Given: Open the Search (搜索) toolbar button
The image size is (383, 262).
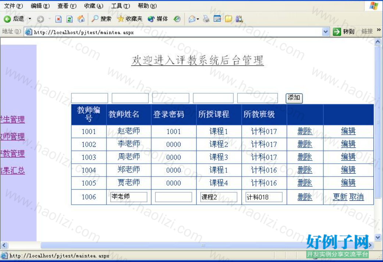Looking at the screenshot, I should (101, 19).
